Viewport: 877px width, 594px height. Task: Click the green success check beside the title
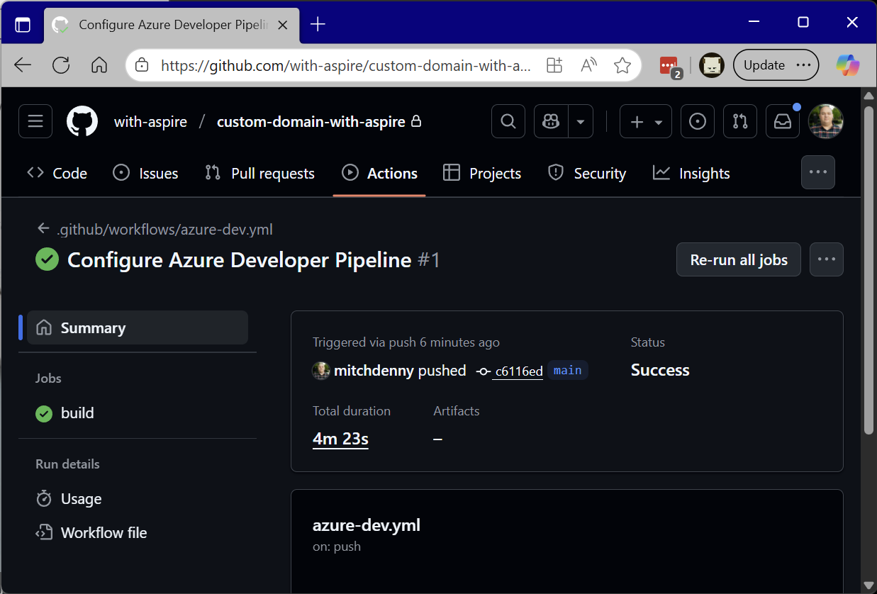tap(48, 259)
